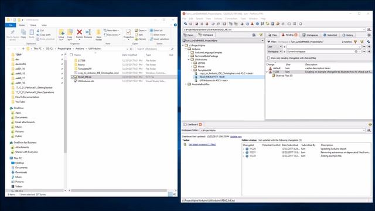Collapse the Arduino folder in P4V tree
The width and height of the screenshot is (375, 211).
coord(186,49)
